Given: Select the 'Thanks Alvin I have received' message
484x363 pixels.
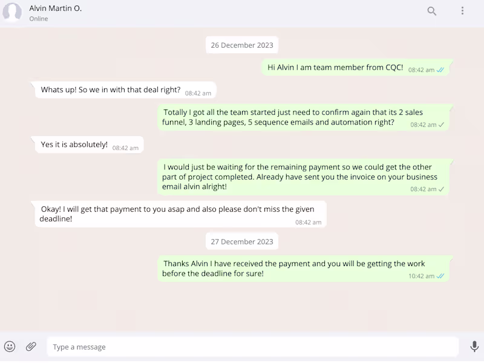Looking at the screenshot, I should click(294, 268).
